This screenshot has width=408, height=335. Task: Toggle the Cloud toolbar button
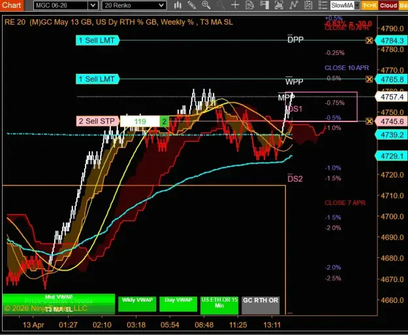388,5
